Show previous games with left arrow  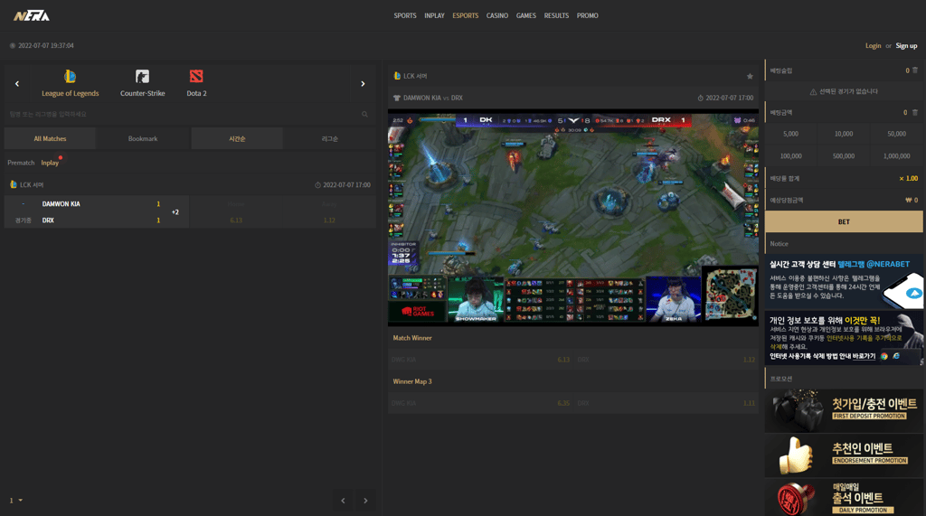click(17, 84)
